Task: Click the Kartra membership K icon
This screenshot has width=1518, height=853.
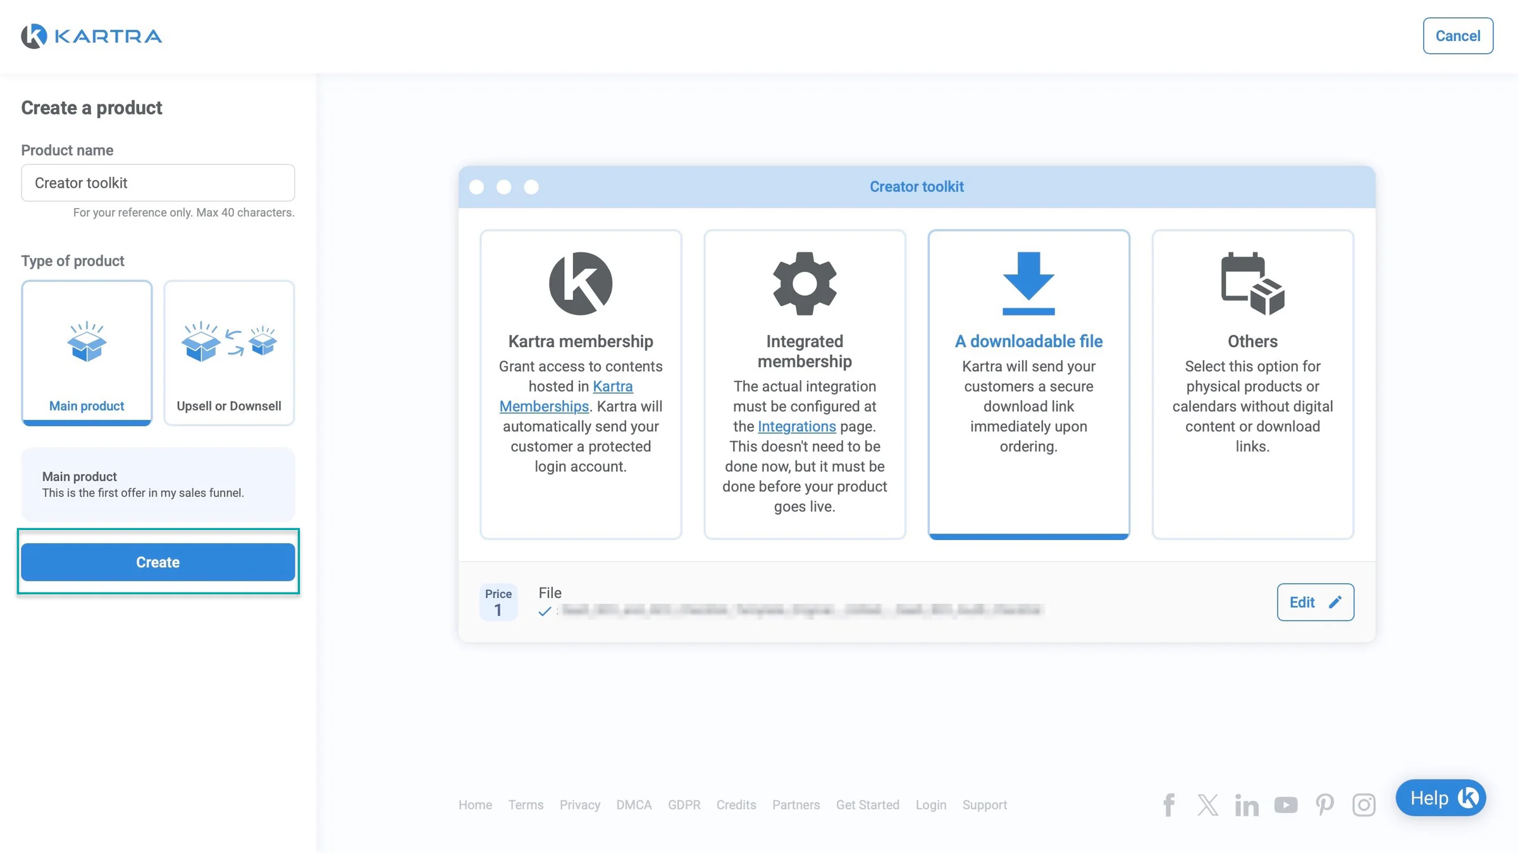Action: tap(581, 283)
